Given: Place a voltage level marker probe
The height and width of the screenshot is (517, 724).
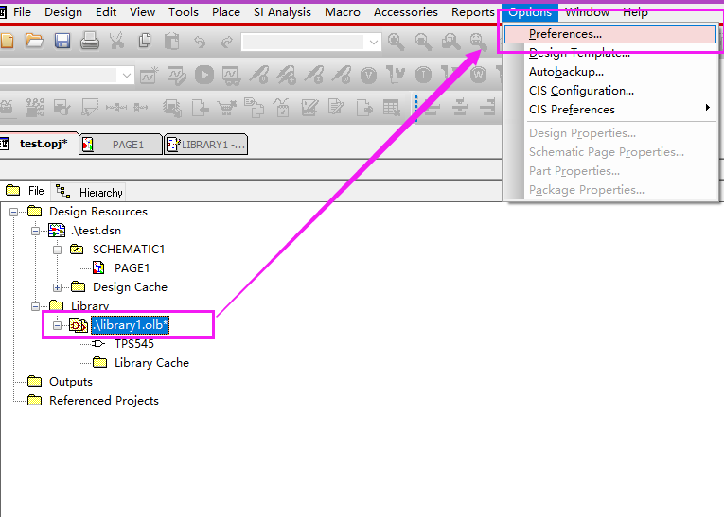Looking at the screenshot, I should pos(259,75).
